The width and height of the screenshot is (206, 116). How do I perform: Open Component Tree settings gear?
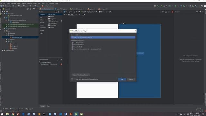(59, 59)
